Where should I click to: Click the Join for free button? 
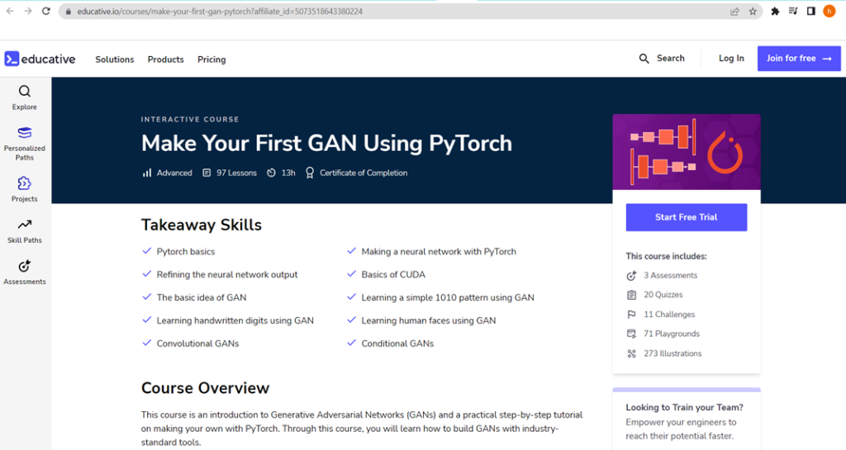(x=799, y=58)
